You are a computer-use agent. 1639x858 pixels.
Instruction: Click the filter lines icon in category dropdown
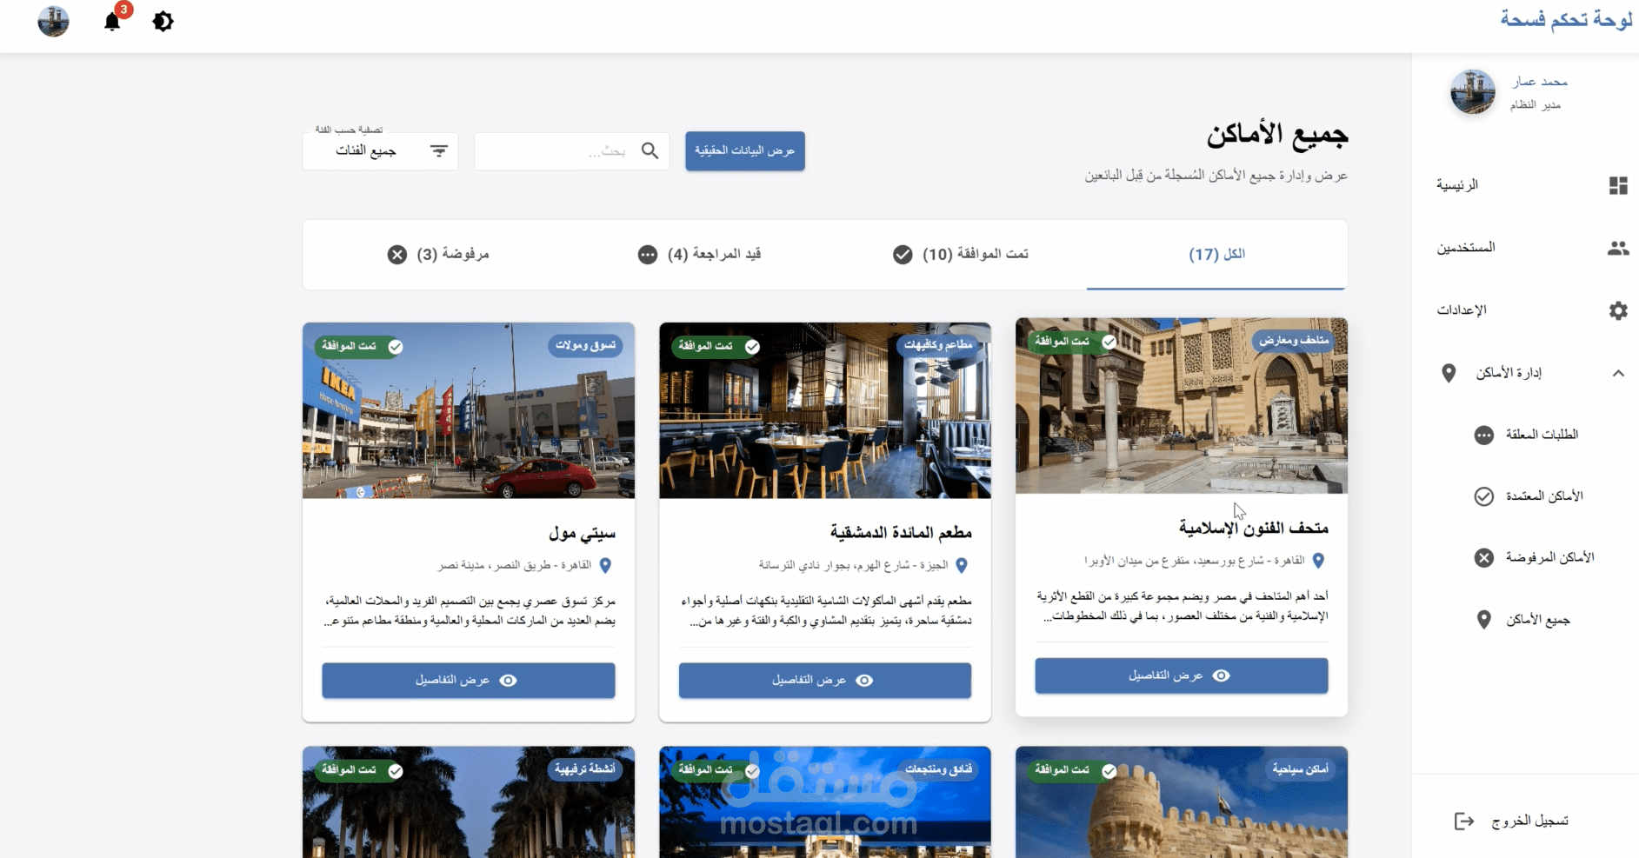439,151
